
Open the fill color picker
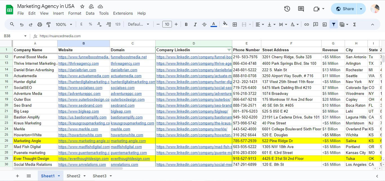[225, 24]
